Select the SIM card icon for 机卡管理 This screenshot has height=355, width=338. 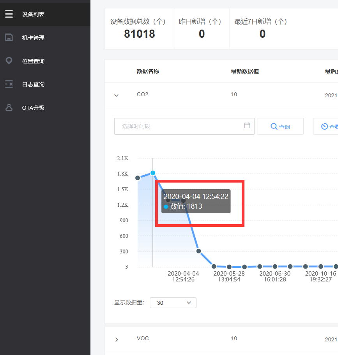[x=9, y=37]
